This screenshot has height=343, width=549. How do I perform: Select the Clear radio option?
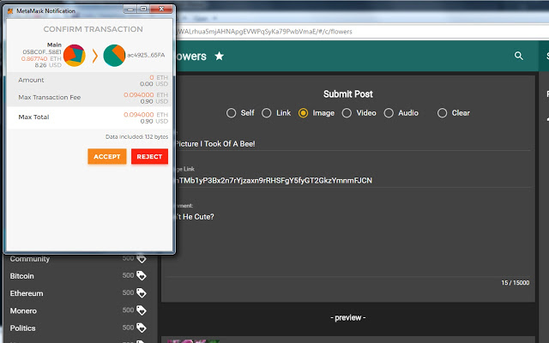[x=442, y=113]
